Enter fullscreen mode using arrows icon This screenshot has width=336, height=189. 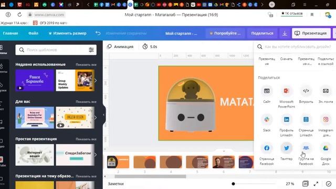click(316, 184)
